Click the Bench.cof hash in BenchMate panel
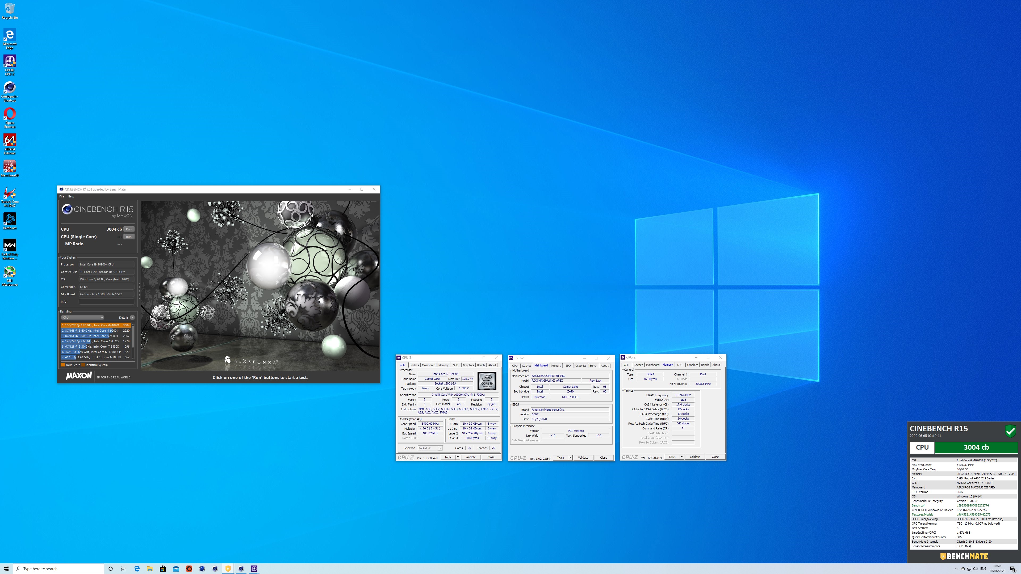The width and height of the screenshot is (1021, 574). (x=973, y=505)
